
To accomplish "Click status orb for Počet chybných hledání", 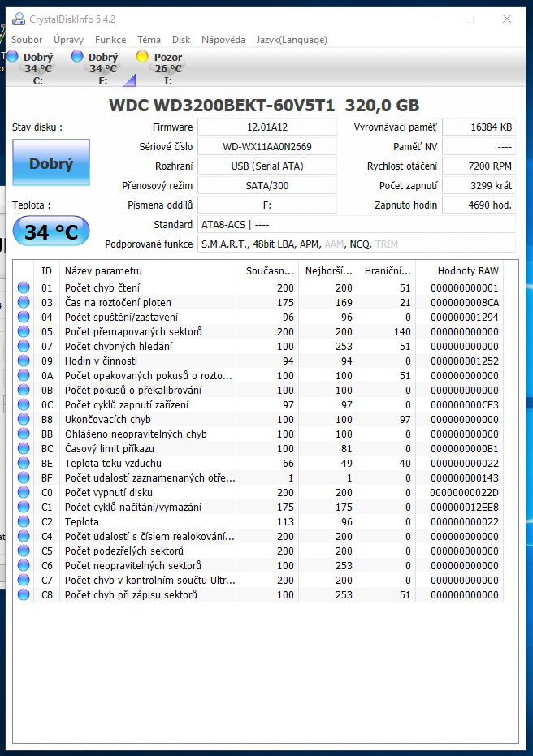I will 24,346.
